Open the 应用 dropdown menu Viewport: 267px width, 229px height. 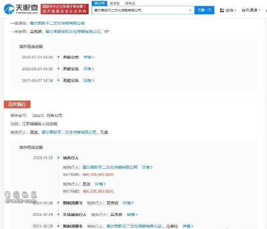pyautogui.click(x=228, y=10)
